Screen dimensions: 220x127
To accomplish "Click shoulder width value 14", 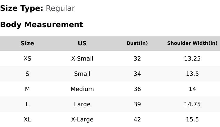I will coord(192,89).
